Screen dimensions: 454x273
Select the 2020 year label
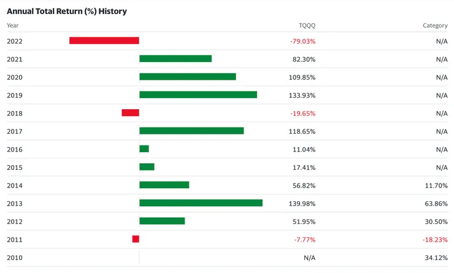[14, 77]
